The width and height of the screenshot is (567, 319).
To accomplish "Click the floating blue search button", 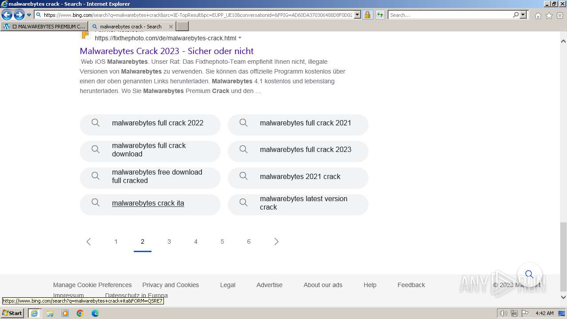I will coord(529,274).
